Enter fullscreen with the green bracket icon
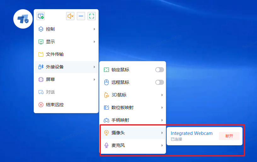The image size is (257, 162). pyautogui.click(x=92, y=16)
